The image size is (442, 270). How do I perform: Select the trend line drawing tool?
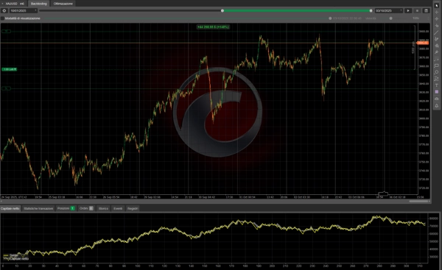[x=436, y=32]
